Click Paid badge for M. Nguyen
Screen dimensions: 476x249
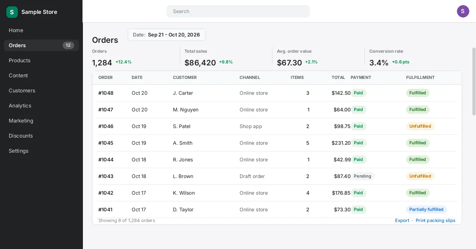pyautogui.click(x=358, y=109)
